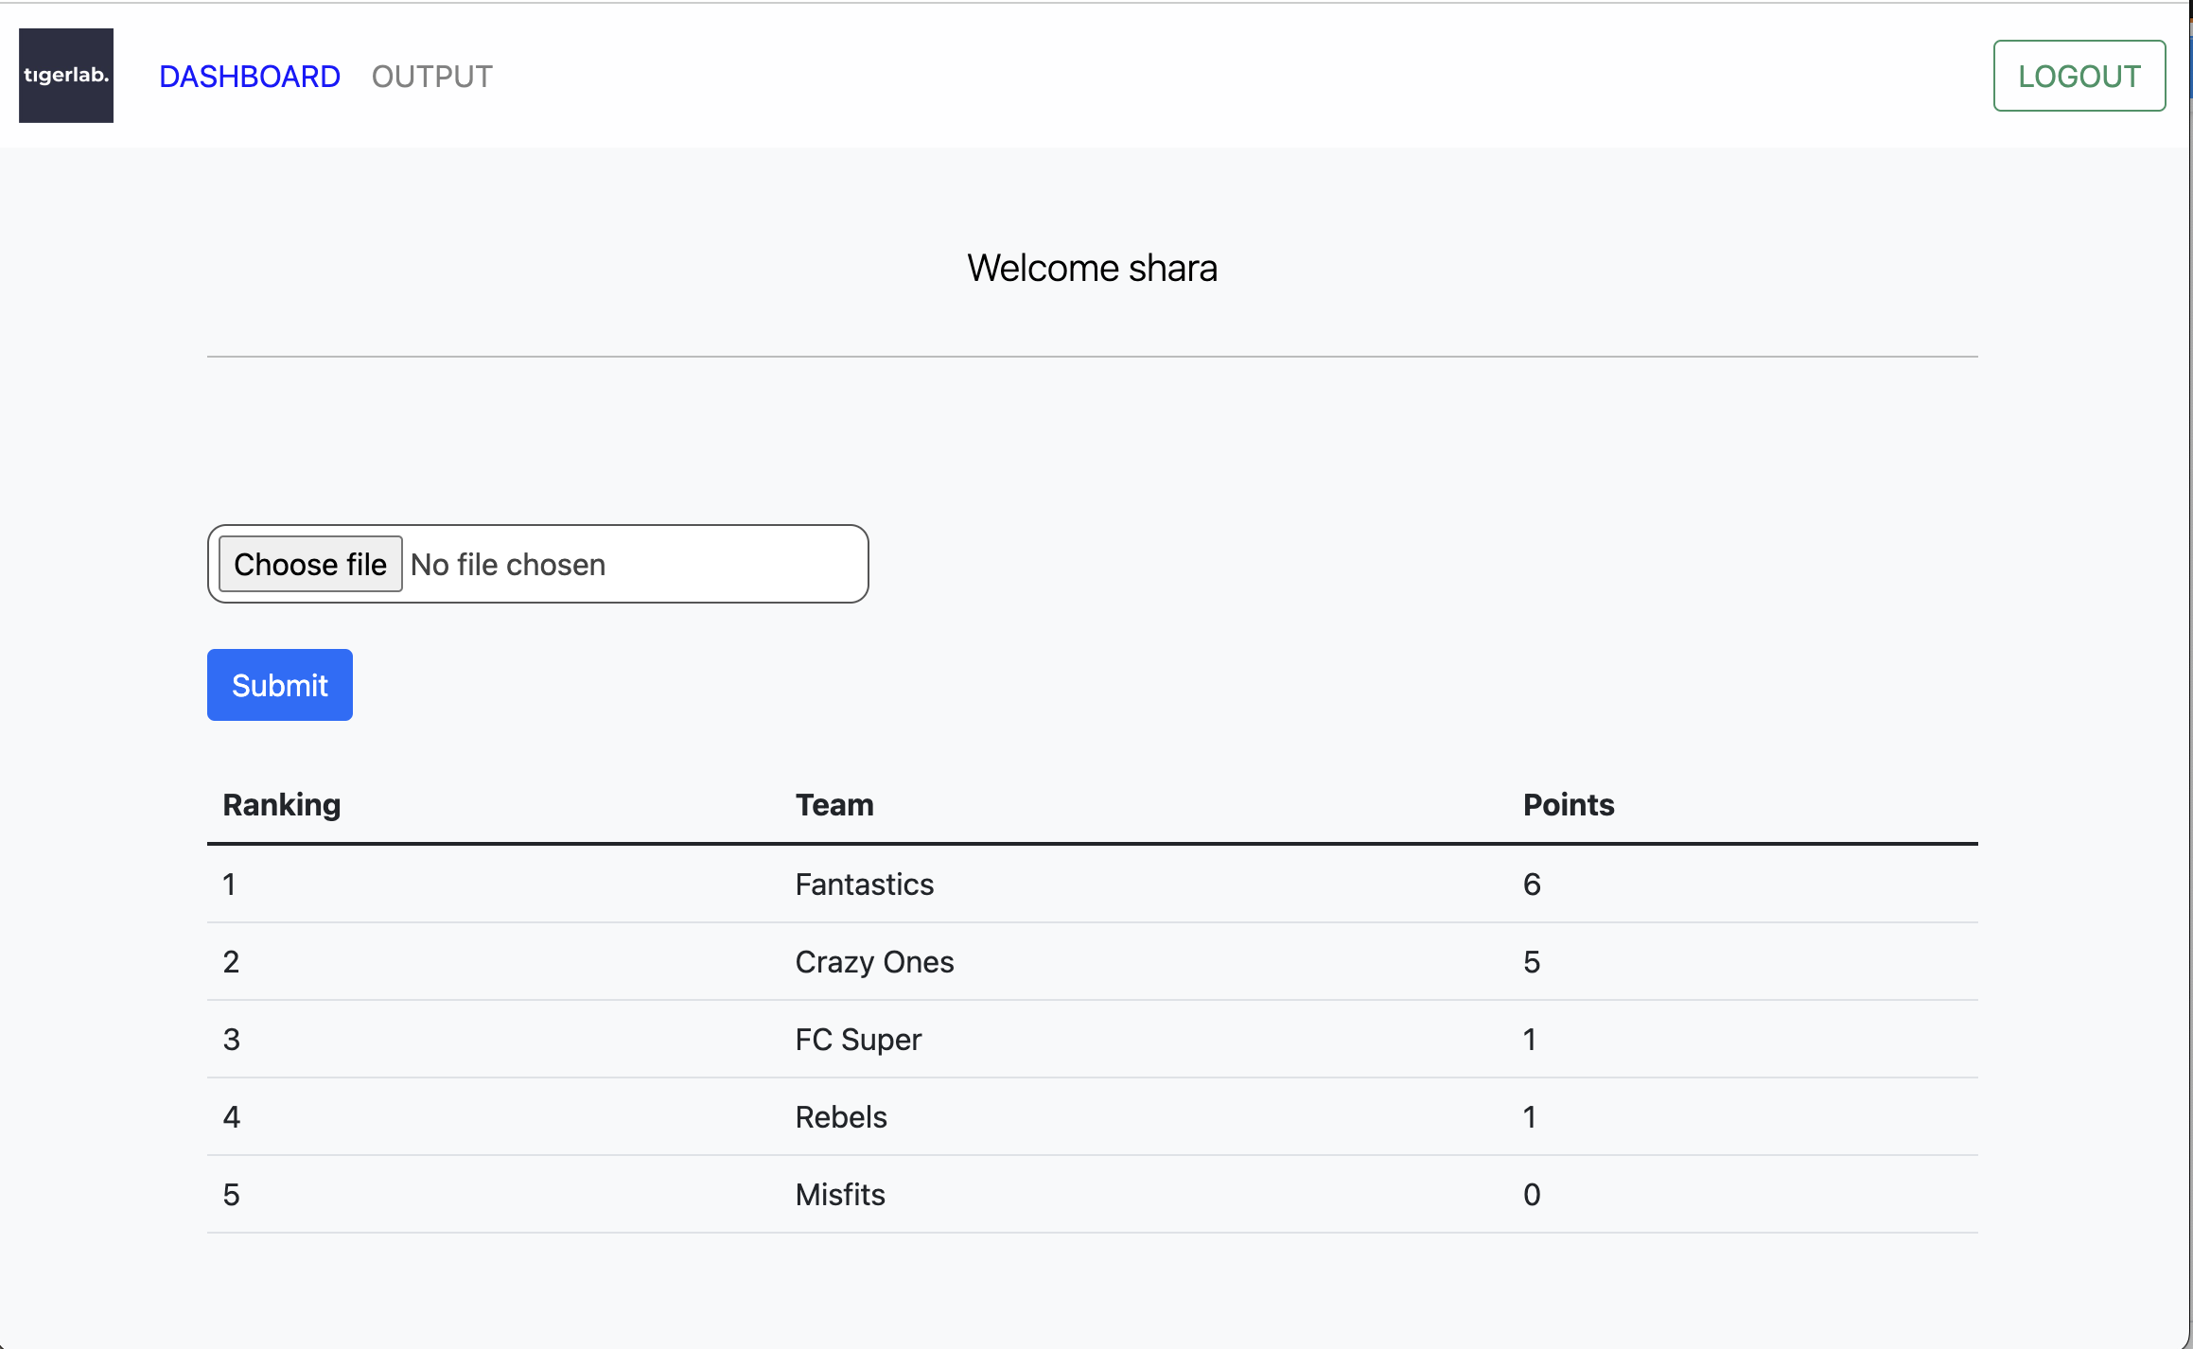Image resolution: width=2193 pixels, height=1349 pixels.
Task: Select the Crazy Ones team cell
Action: click(874, 962)
